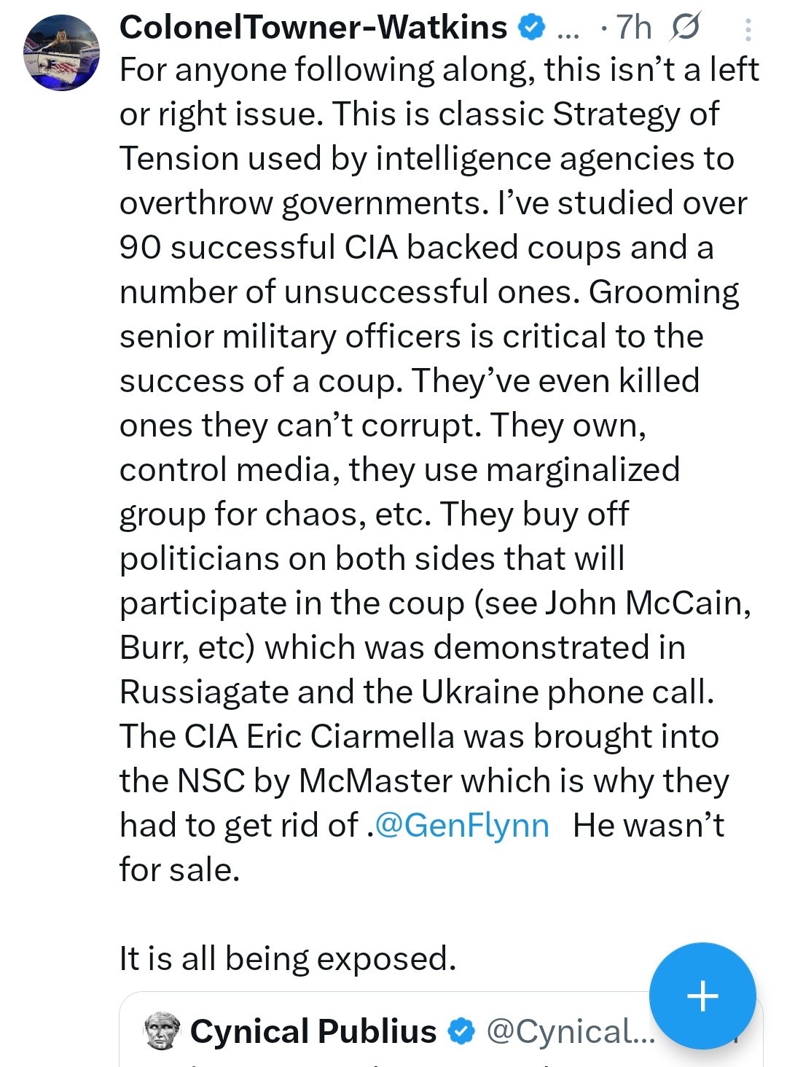Viewport: 787px width, 1067px height.
Task: Tap the "90 successful CIA backed coups" line
Action: coord(416,248)
